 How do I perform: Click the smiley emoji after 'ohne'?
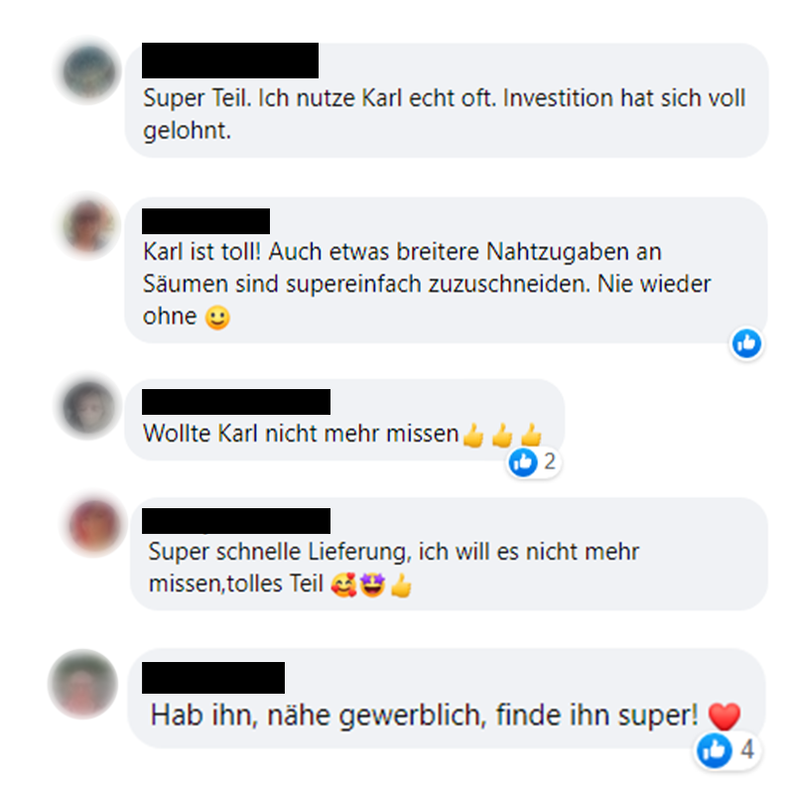217,318
